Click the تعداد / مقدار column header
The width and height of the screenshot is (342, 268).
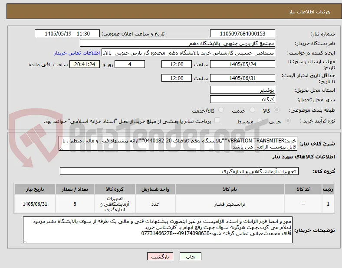75,189
